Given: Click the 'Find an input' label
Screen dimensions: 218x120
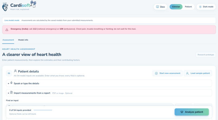Looking at the screenshot, I should (x=12, y=101).
